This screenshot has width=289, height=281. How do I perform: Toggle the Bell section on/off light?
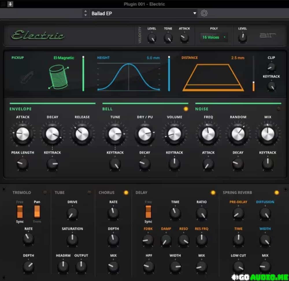[186, 109]
